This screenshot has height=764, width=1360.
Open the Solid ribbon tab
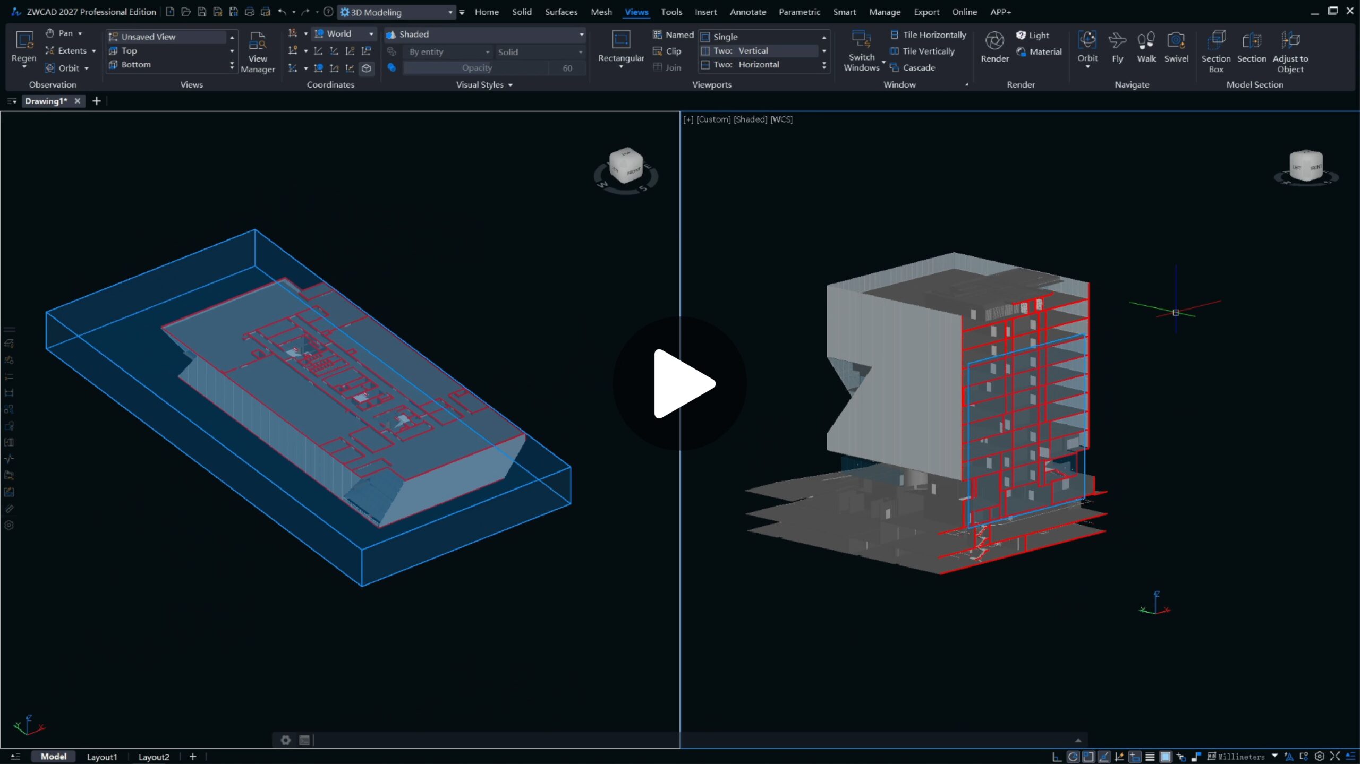(521, 12)
